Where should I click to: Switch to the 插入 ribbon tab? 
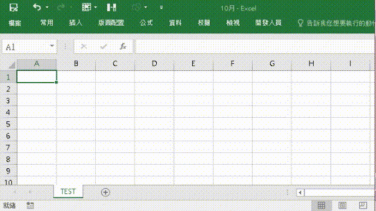(x=75, y=23)
